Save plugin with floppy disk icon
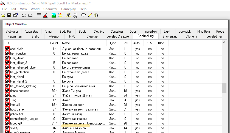 coord(9,15)
